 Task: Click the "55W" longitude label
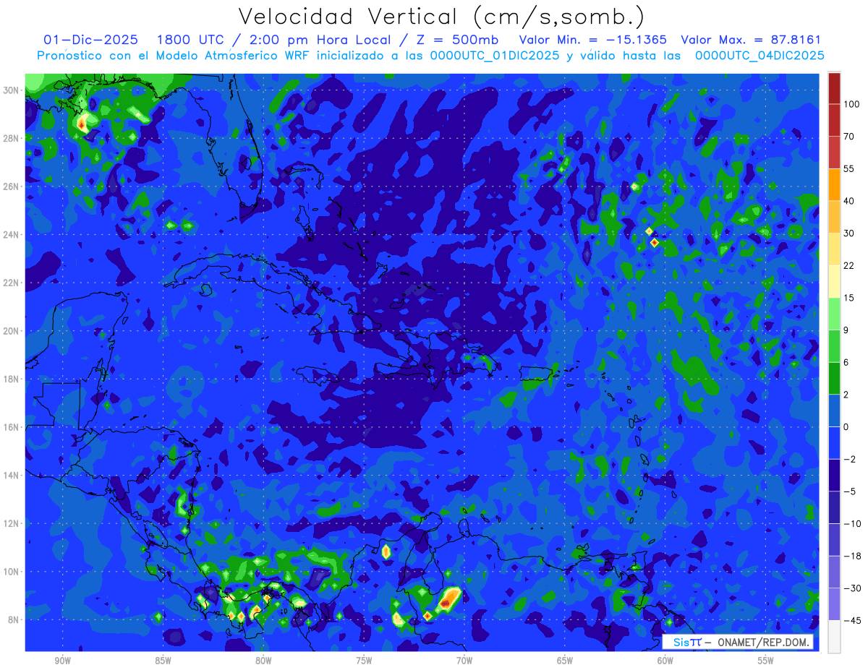[x=766, y=661]
